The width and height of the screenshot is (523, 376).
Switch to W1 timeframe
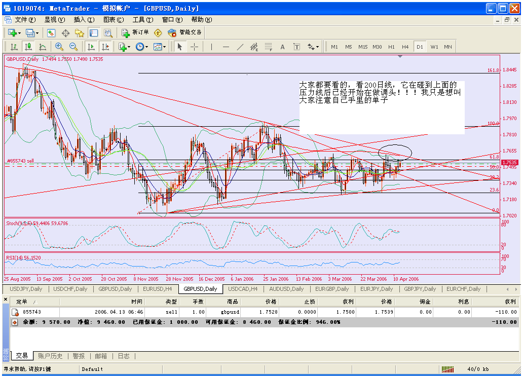[x=434, y=47]
